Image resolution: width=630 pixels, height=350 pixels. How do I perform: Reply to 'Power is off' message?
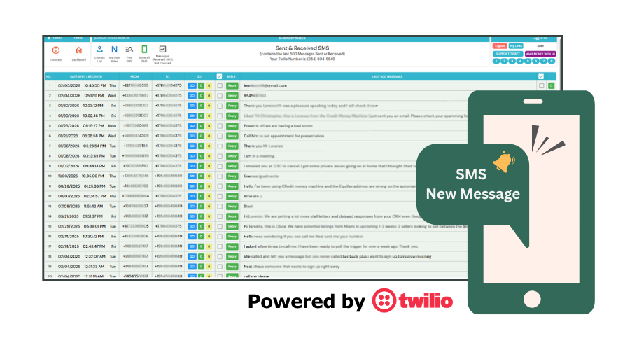232,126
